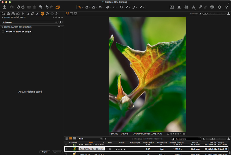Tick the checkbox of the highlighted browser row
231x155 pixels.
[66, 149]
